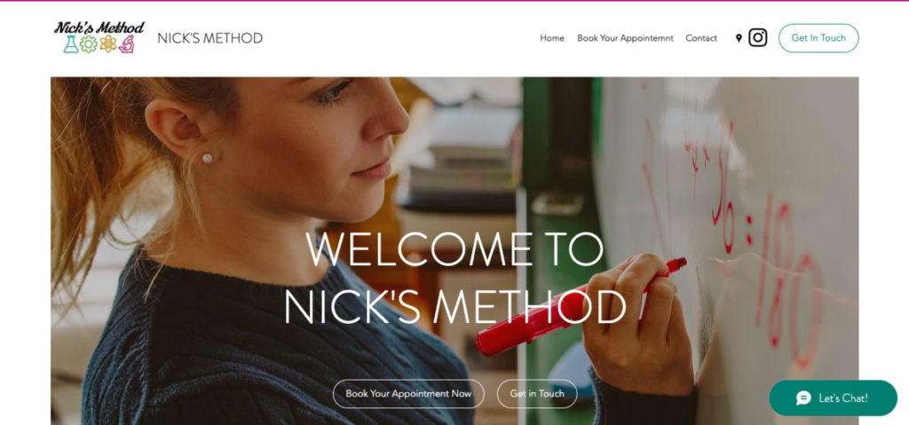Go to the Home menu item

[552, 38]
